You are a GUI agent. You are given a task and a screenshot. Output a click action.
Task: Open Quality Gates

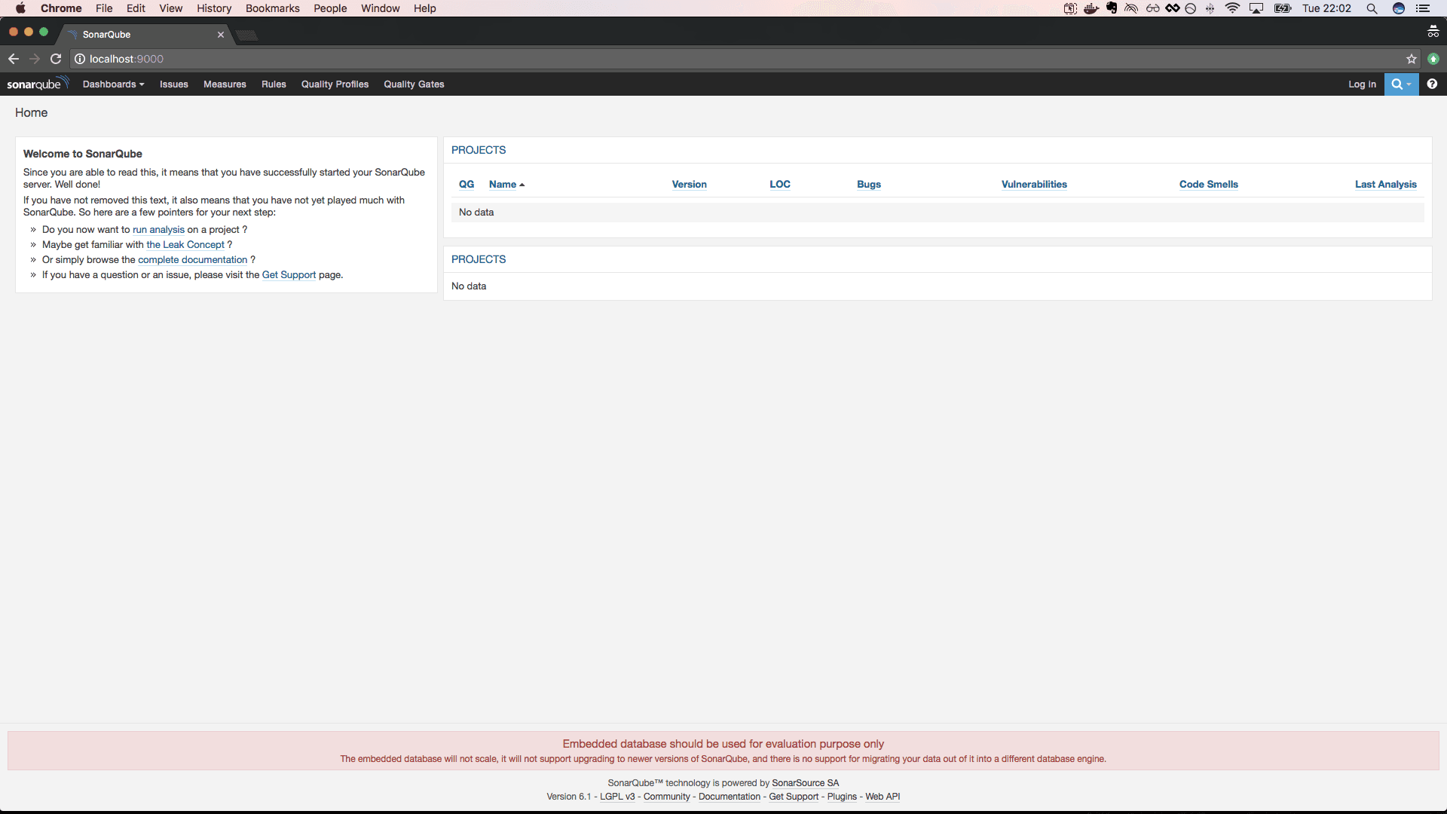pyautogui.click(x=414, y=84)
